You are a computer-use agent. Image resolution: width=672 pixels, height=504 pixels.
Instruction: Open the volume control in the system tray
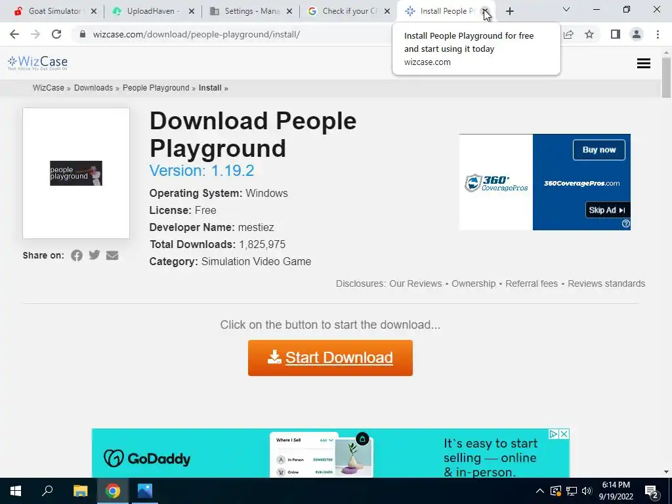pyautogui.click(x=587, y=491)
